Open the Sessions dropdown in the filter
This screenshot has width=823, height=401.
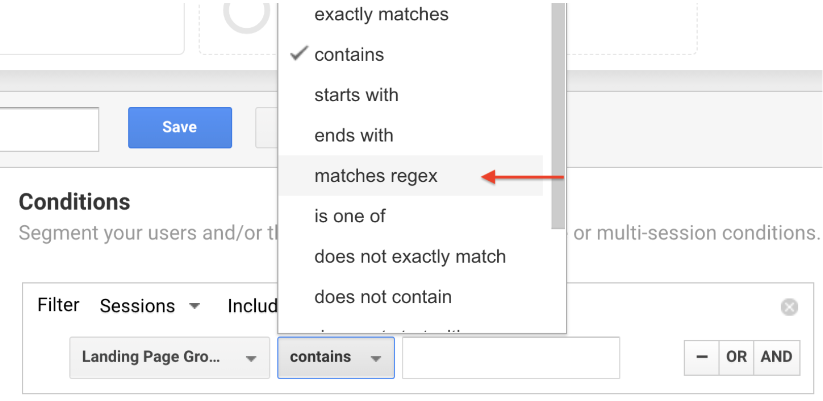click(150, 306)
